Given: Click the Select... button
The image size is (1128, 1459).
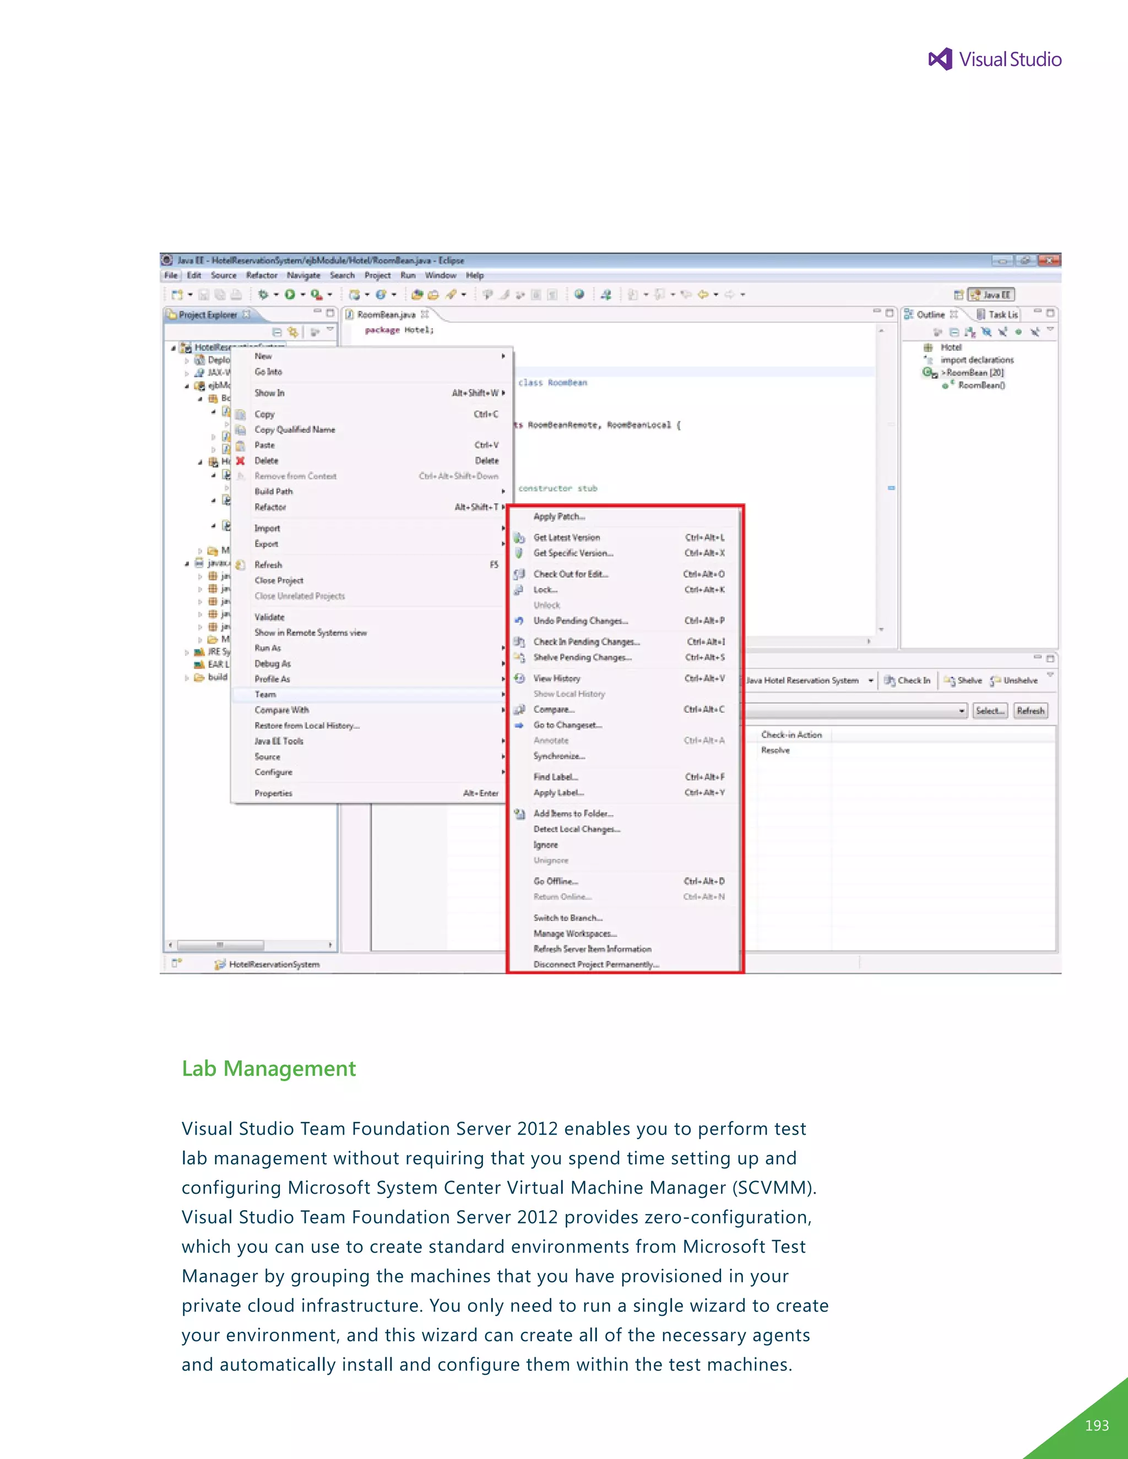Looking at the screenshot, I should 990,711.
